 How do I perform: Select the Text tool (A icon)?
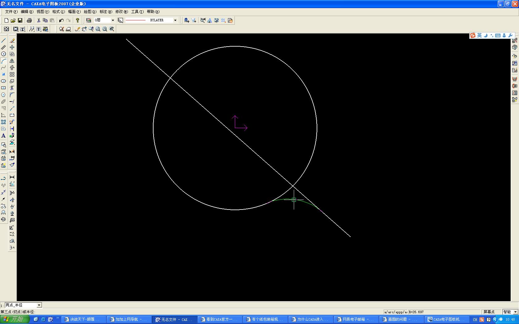pos(3,136)
